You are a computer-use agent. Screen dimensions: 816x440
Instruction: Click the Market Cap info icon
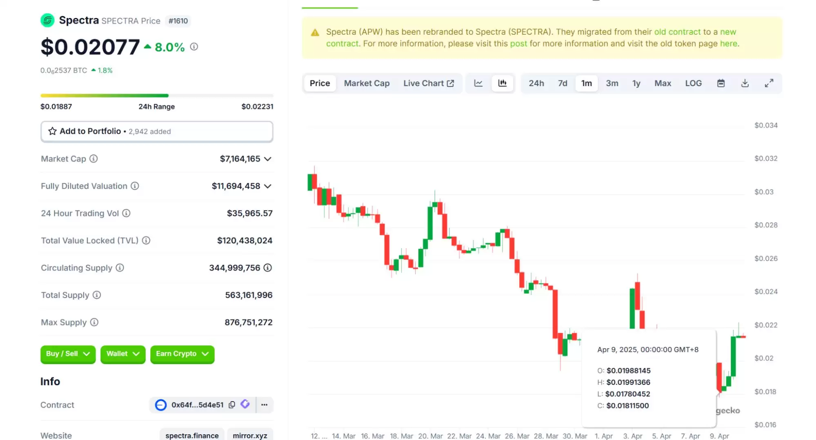pos(93,159)
